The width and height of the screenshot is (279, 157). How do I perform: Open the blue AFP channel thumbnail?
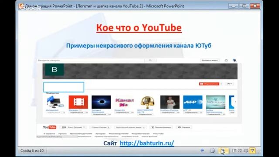coord(193,102)
